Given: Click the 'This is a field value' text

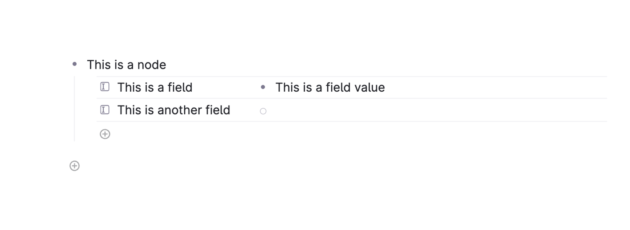Looking at the screenshot, I should [330, 87].
